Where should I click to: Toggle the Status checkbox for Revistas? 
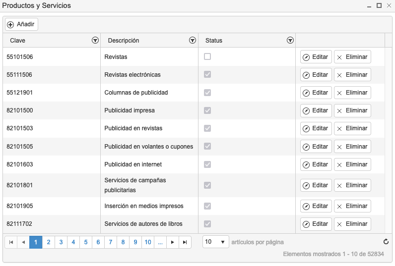point(207,56)
